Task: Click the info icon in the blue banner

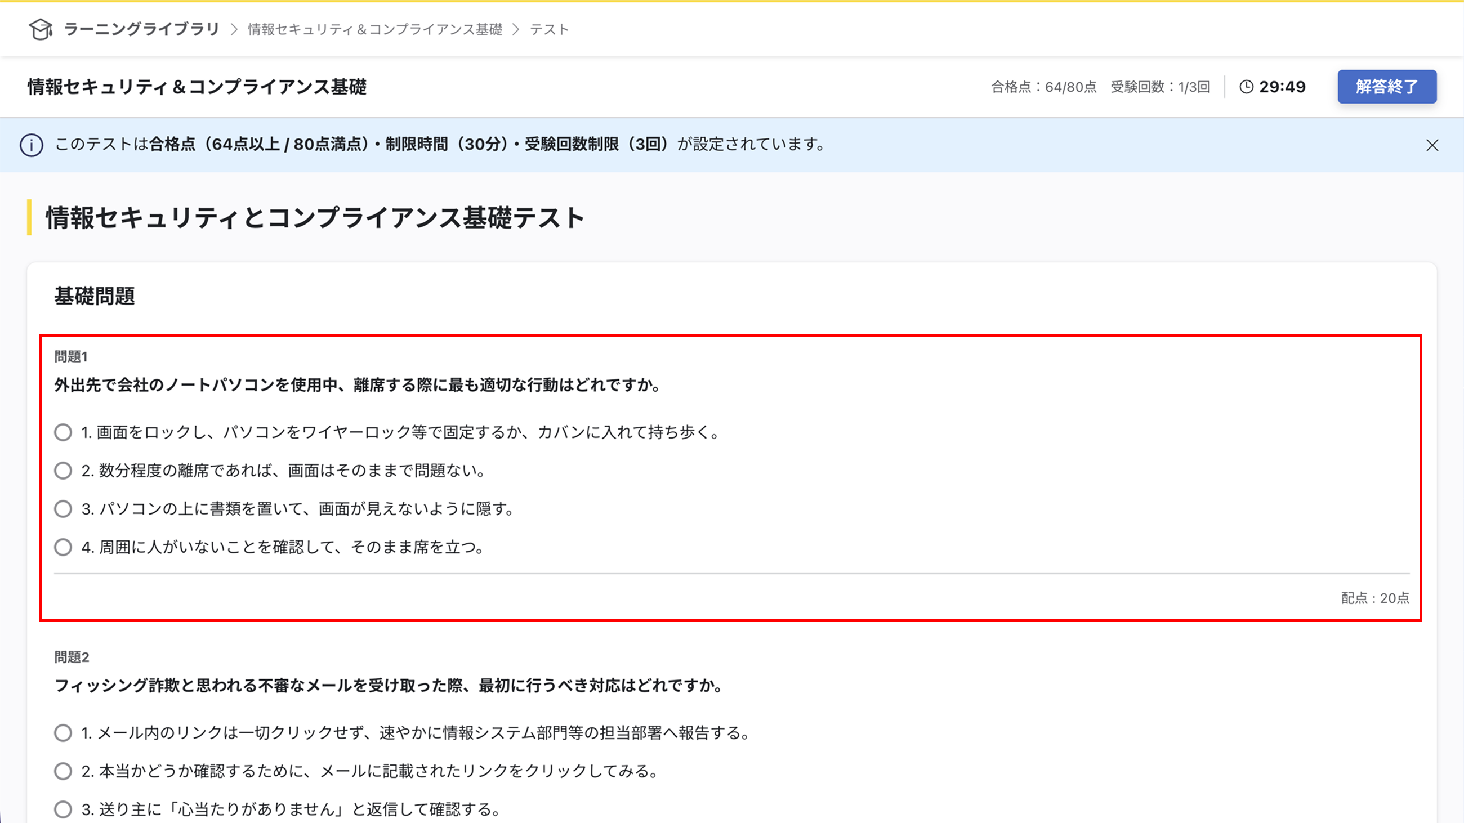Action: pyautogui.click(x=32, y=145)
